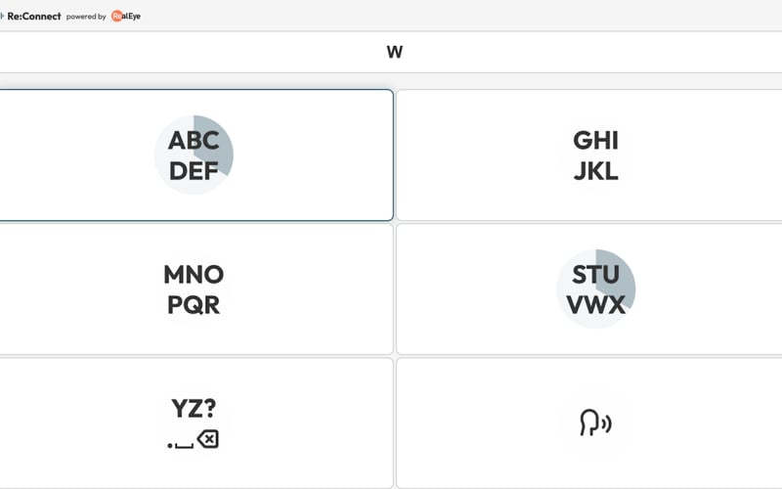Click the period symbol in the bottom-left tile
Viewport: 782px width, 489px height.
[168, 446]
